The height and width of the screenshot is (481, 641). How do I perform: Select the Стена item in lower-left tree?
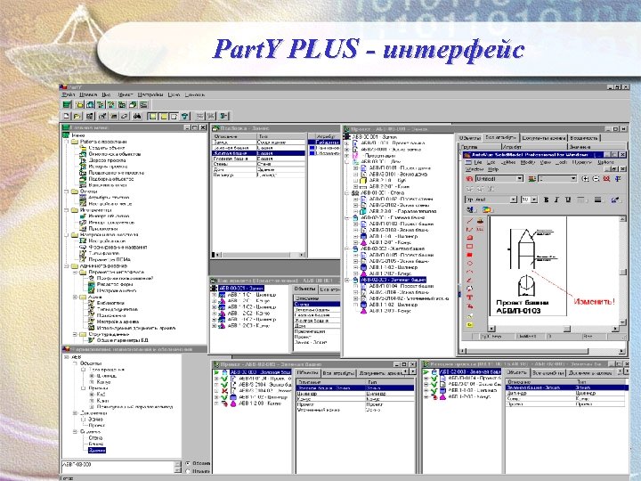point(95,437)
